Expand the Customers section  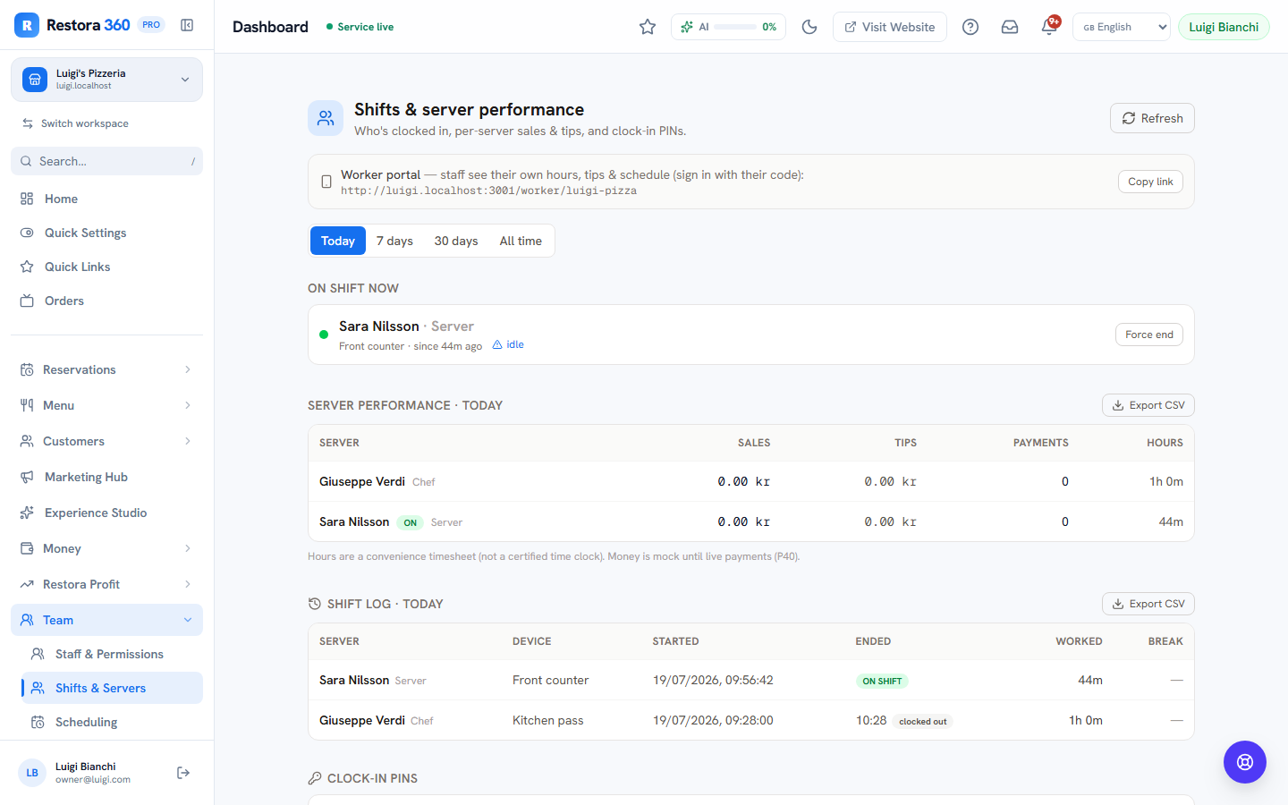coord(106,441)
